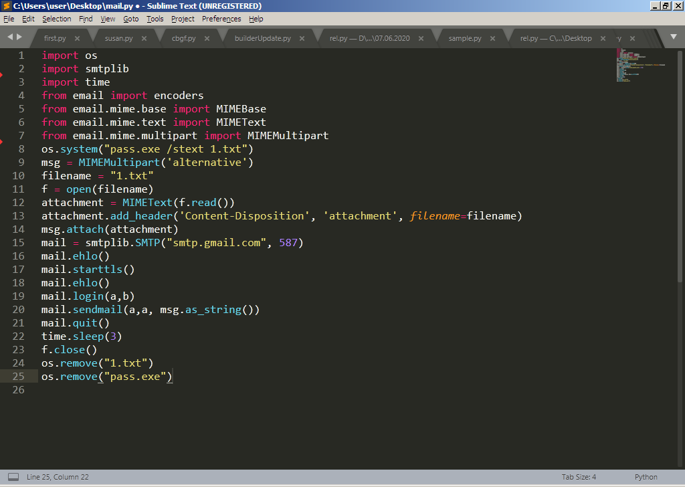The image size is (685, 487).
Task: Click line number 26 in the gutter
Action: tap(18, 389)
